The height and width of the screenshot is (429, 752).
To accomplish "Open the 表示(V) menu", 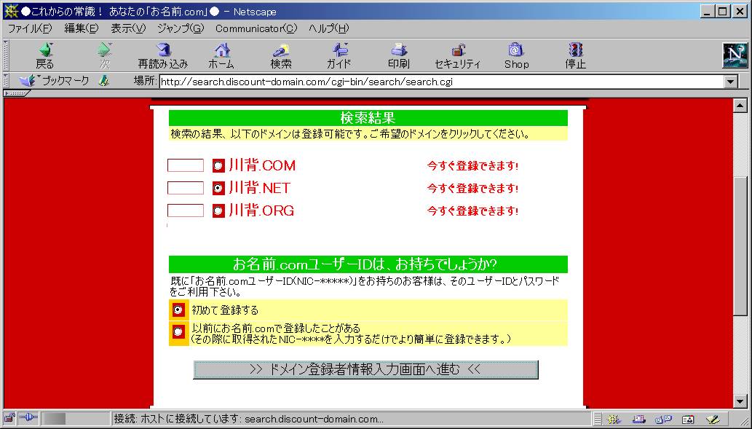I will click(128, 28).
